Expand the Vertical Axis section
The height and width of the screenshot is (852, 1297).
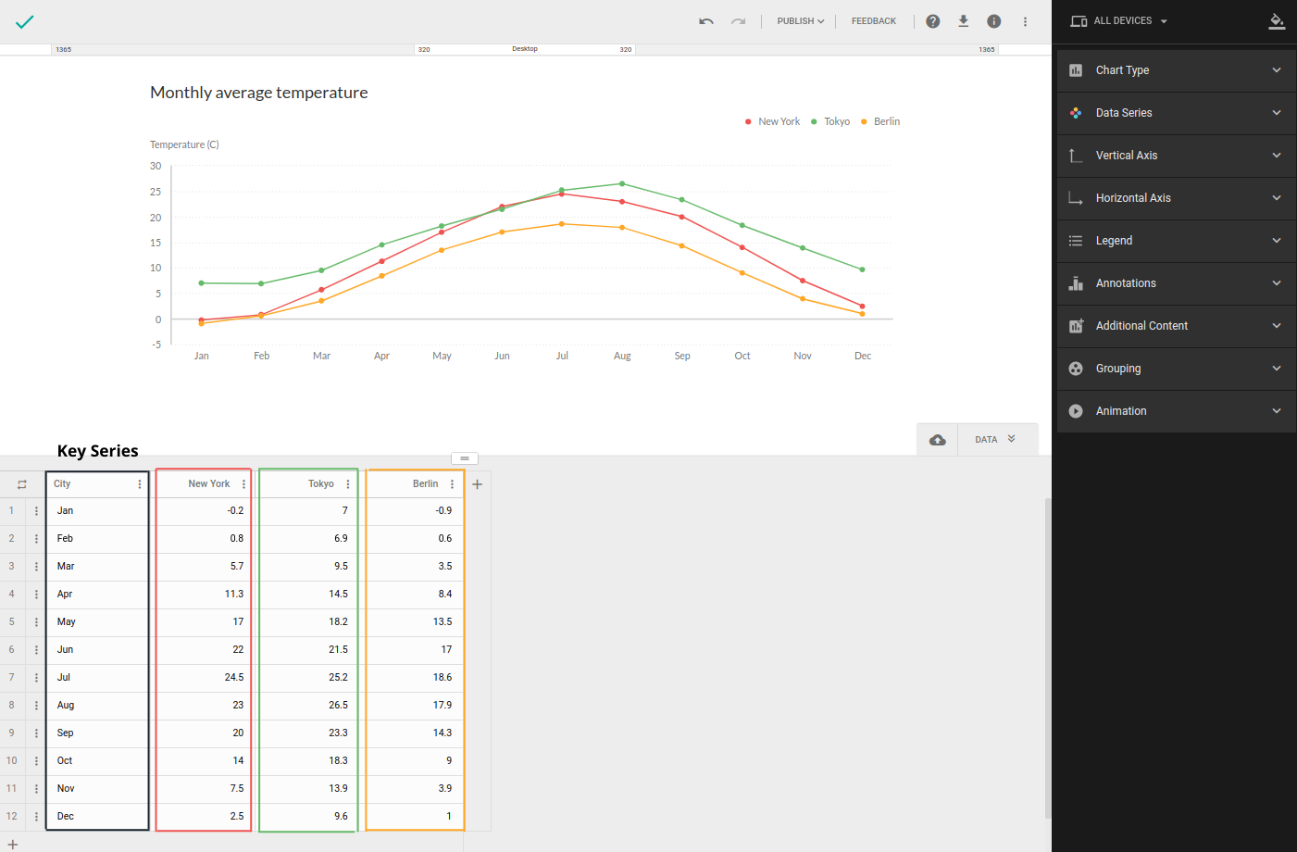pyautogui.click(x=1176, y=156)
